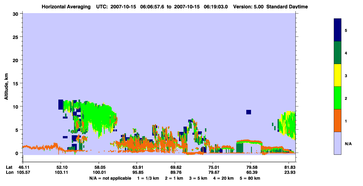Click the yellow level 3 colorbar segment
The image size is (363, 186).
pyautogui.click(x=338, y=75)
